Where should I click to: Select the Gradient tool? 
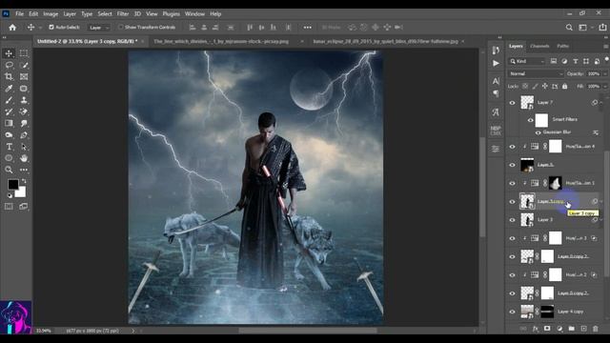pos(9,123)
